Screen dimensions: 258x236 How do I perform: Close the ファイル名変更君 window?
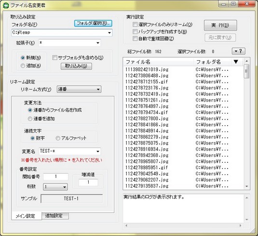(246, 4)
